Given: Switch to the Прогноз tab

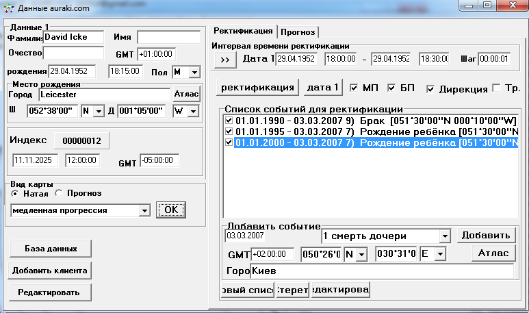Looking at the screenshot, I should pyautogui.click(x=298, y=32).
